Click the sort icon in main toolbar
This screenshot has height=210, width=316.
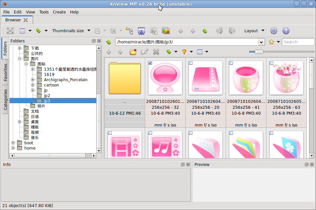38,31
